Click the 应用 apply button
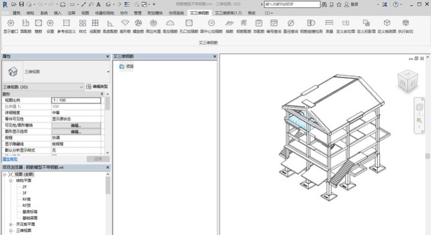This screenshot has height=235, width=431. coord(98,159)
